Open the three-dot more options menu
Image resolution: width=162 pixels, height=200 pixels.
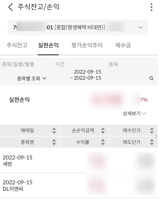tap(152, 7)
